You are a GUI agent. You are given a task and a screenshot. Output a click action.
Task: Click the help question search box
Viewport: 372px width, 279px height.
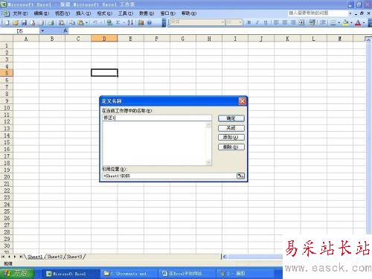pos(318,13)
